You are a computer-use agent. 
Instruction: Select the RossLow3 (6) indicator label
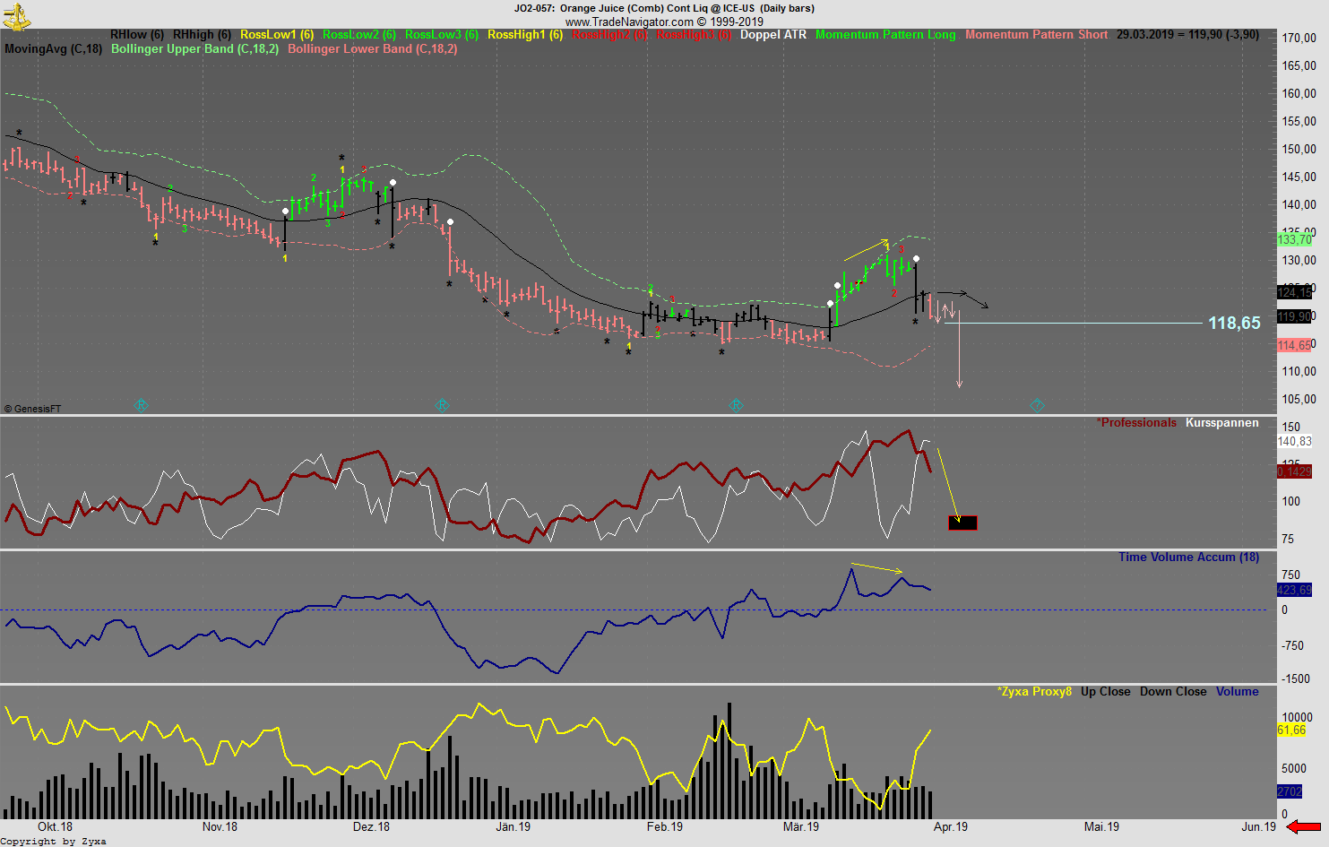point(442,35)
